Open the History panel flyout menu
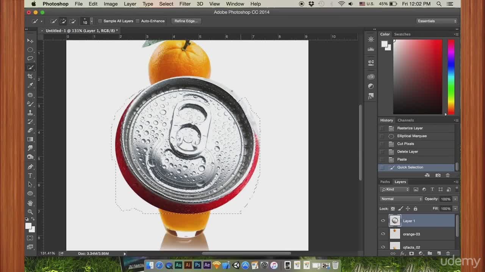Viewport: 485px width, 272px height. pyautogui.click(x=456, y=120)
